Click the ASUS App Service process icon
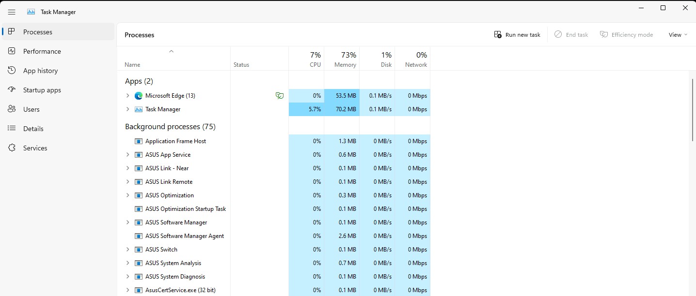Screen dimensions: 696x296 (x=138, y=155)
